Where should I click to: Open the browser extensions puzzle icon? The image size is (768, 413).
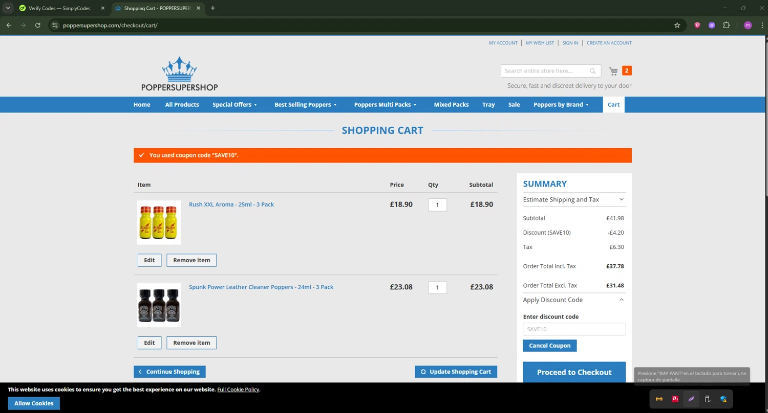[x=726, y=25]
